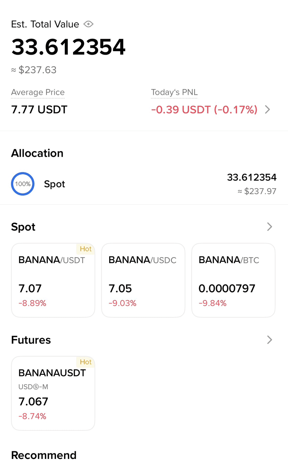
Task: Tap the Recommend section heading
Action: (44, 455)
